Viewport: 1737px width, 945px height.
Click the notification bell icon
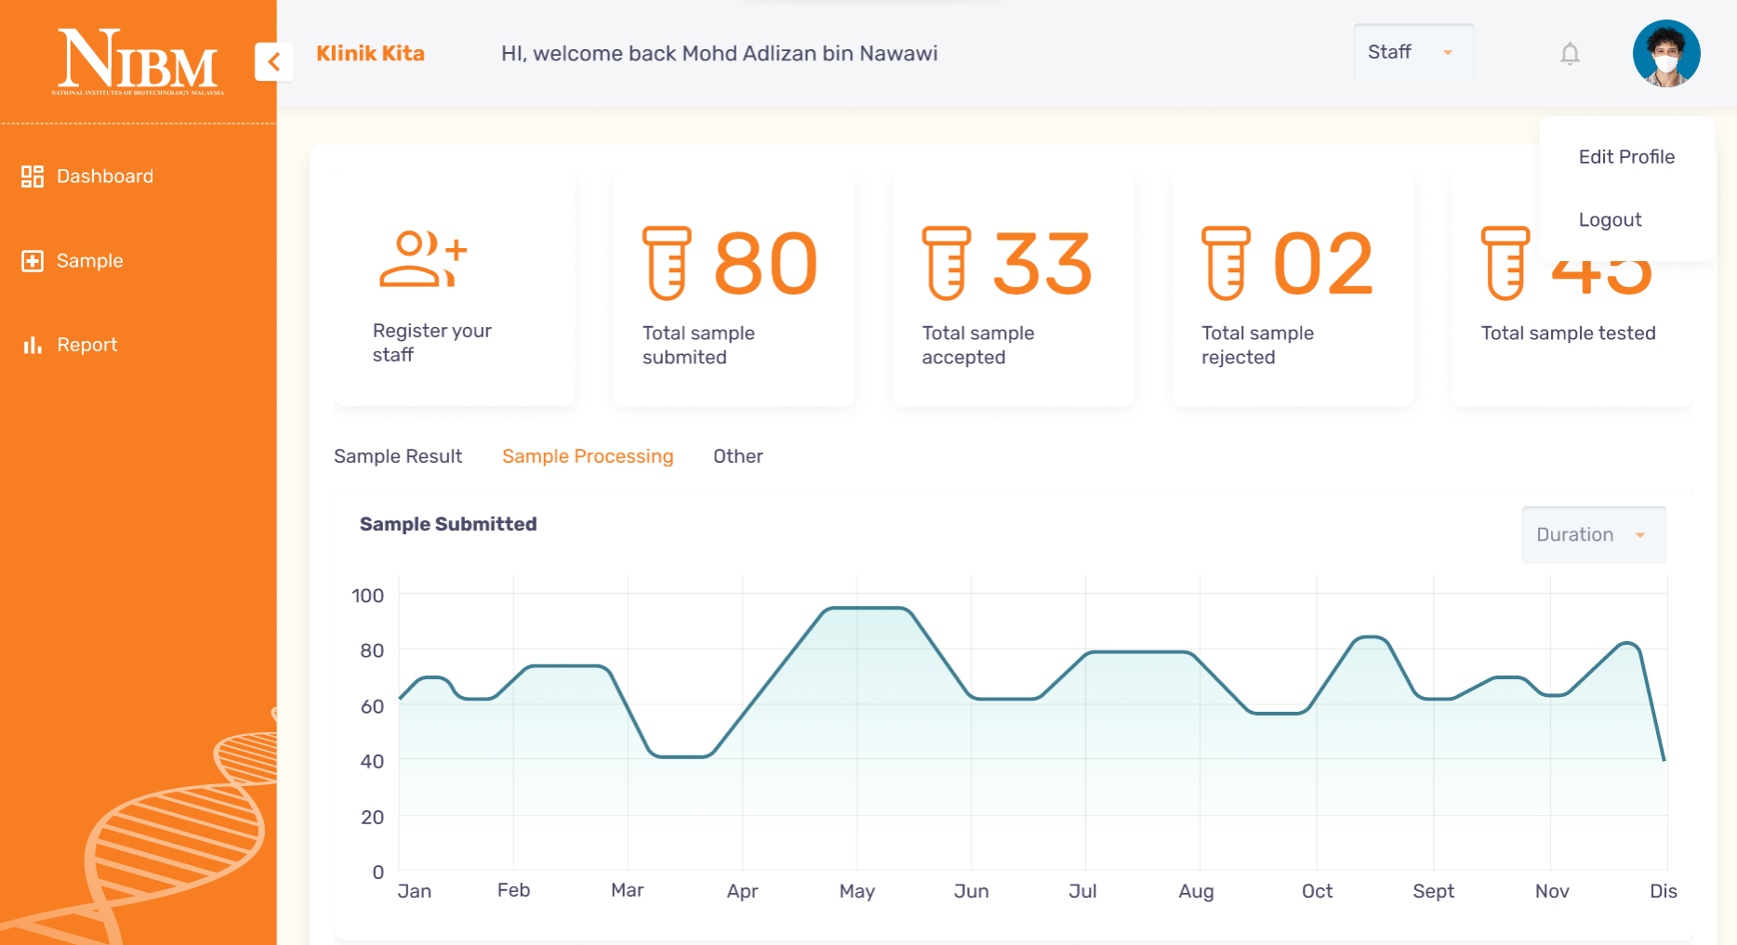1570,53
